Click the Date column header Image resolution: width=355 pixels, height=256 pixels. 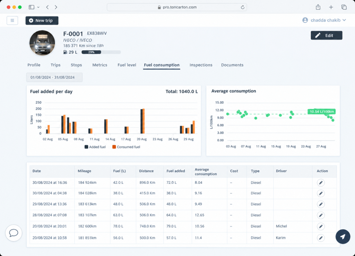point(37,171)
